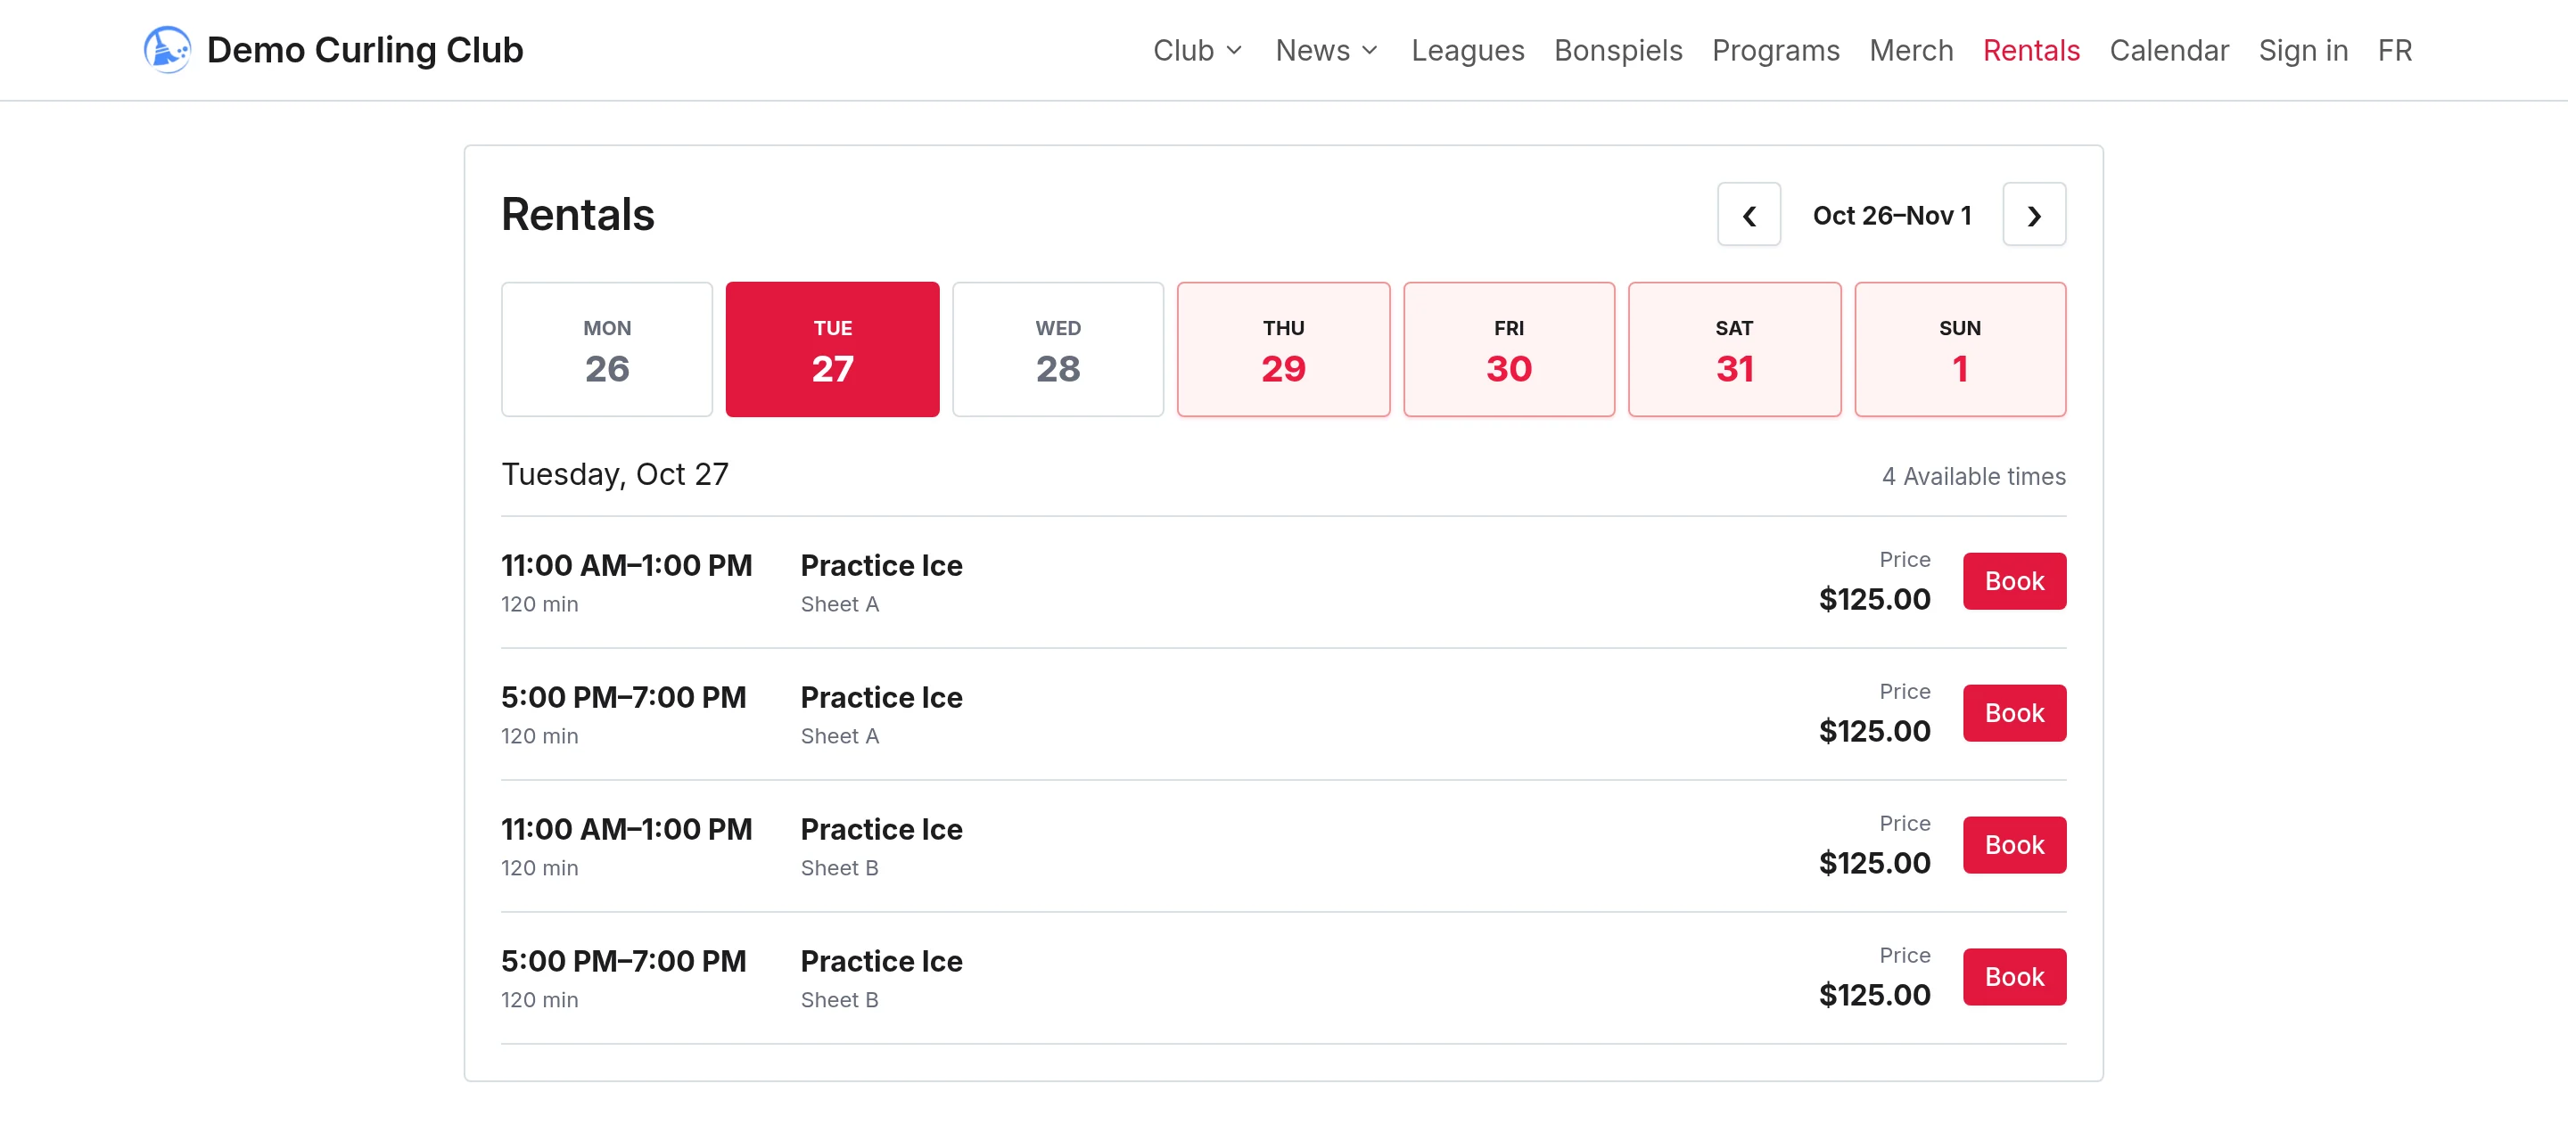The image size is (2568, 1141).
Task: Click Practice Ice for Sheet A 11:00 AM
Action: pyautogui.click(x=881, y=565)
